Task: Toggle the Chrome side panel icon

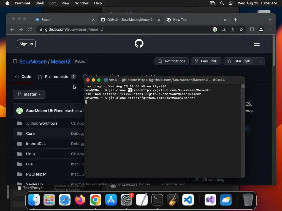Action: pos(252,29)
